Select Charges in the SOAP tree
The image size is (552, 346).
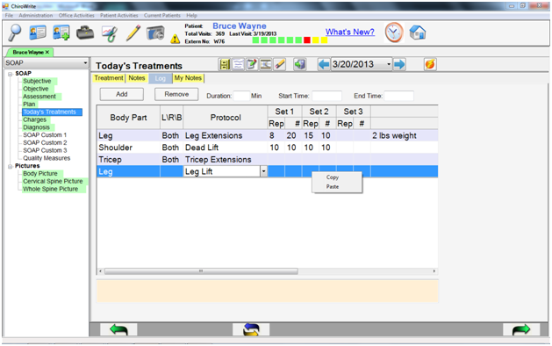(34, 120)
